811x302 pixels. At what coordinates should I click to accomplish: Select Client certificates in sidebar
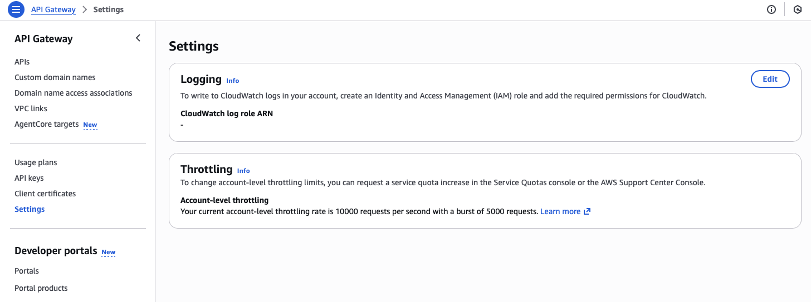tap(45, 194)
